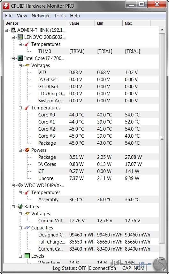Click the Battery Voltages lightning icon

(x=27, y=214)
